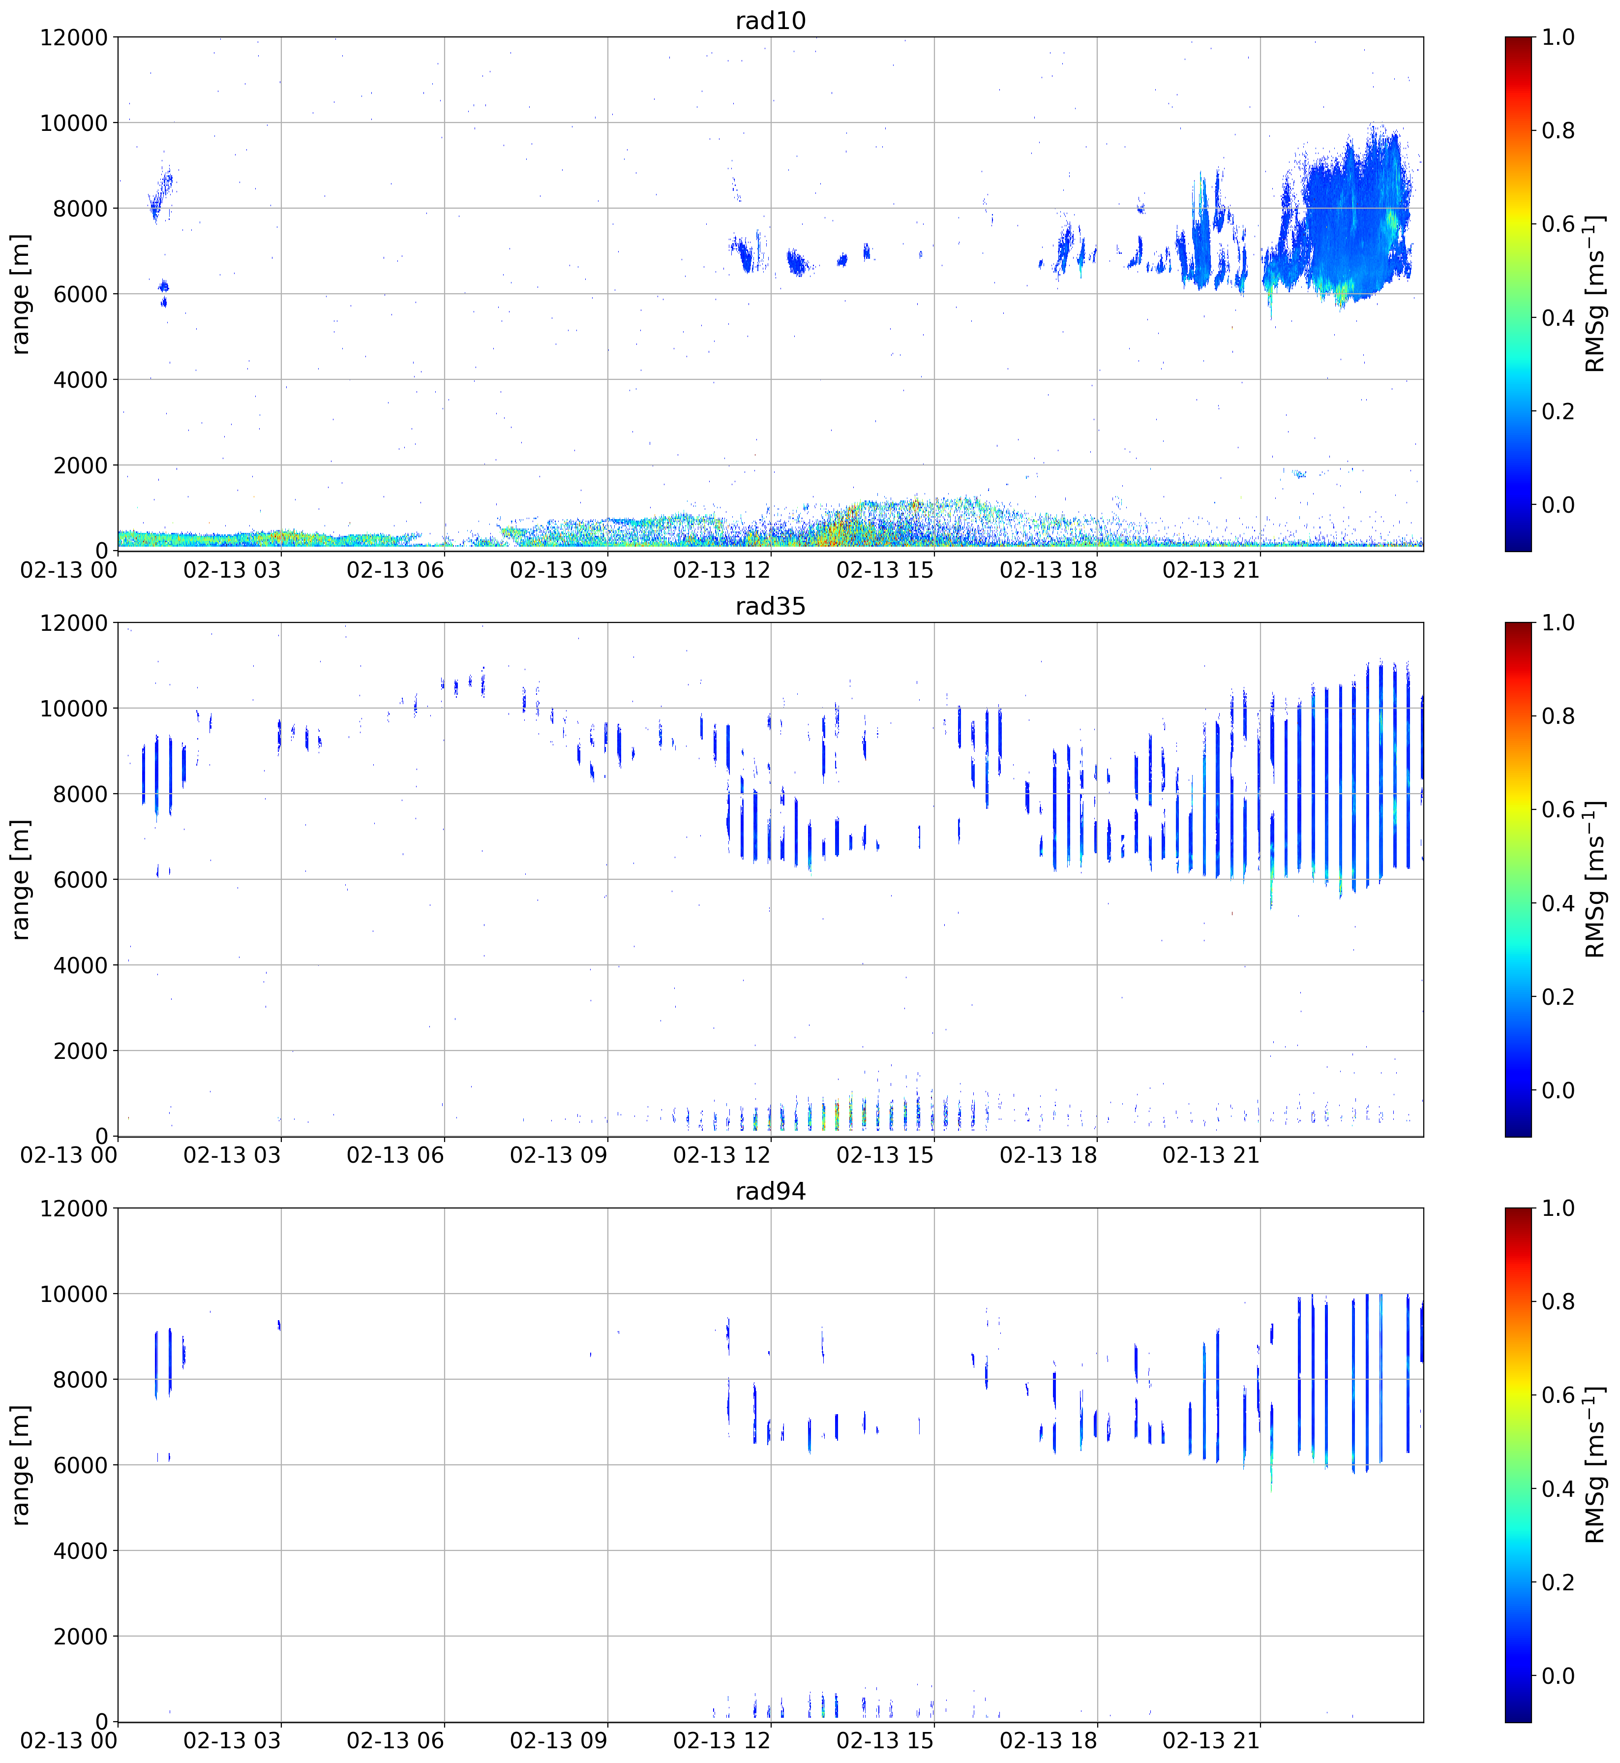Click the 1.0 label on rad10 colorbar
This screenshot has height=1763, width=1620.
pos(1559,37)
